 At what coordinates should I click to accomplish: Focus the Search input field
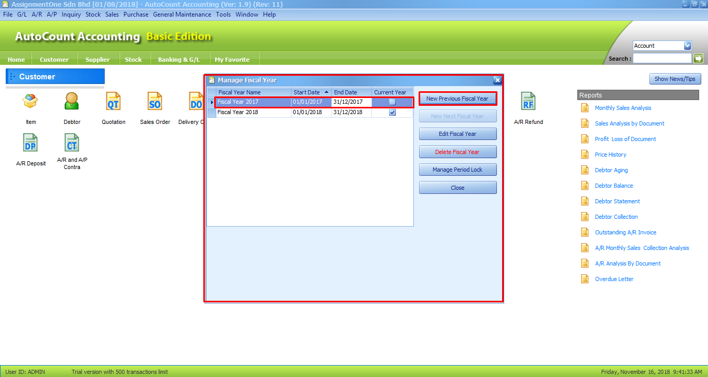click(x=662, y=59)
